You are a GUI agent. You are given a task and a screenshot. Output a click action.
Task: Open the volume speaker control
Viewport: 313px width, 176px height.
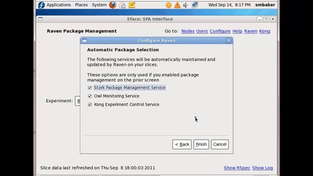pyautogui.click(x=185, y=5)
